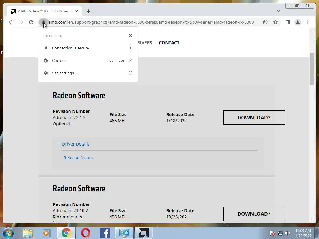
Task: Click the 85 in use cookie count
Action: click(117, 60)
